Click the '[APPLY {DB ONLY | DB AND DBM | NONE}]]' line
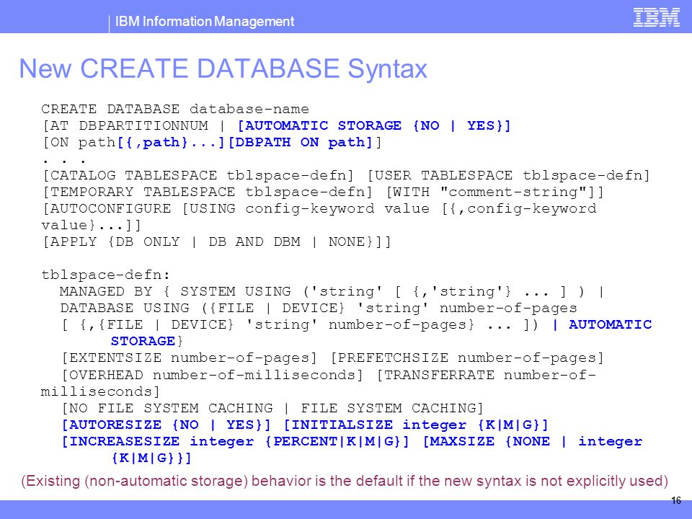Viewport: 692px width, 519px height. point(217,242)
